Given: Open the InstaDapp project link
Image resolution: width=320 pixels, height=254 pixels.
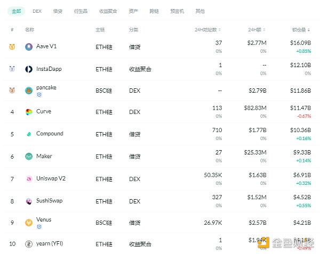Looking at the screenshot, I should (x=49, y=69).
